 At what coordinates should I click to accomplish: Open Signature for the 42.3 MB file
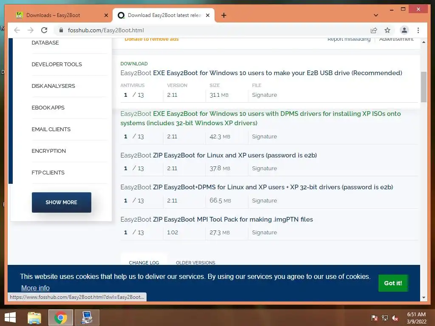click(x=264, y=136)
